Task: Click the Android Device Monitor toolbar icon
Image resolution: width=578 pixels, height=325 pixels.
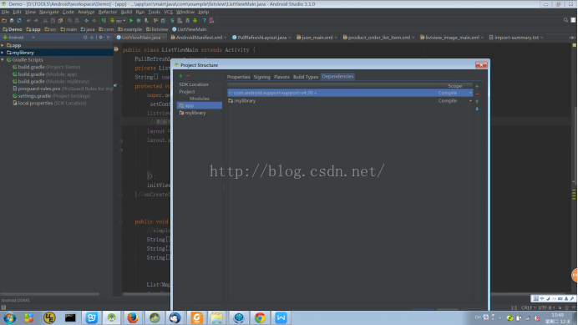Action: (195, 21)
